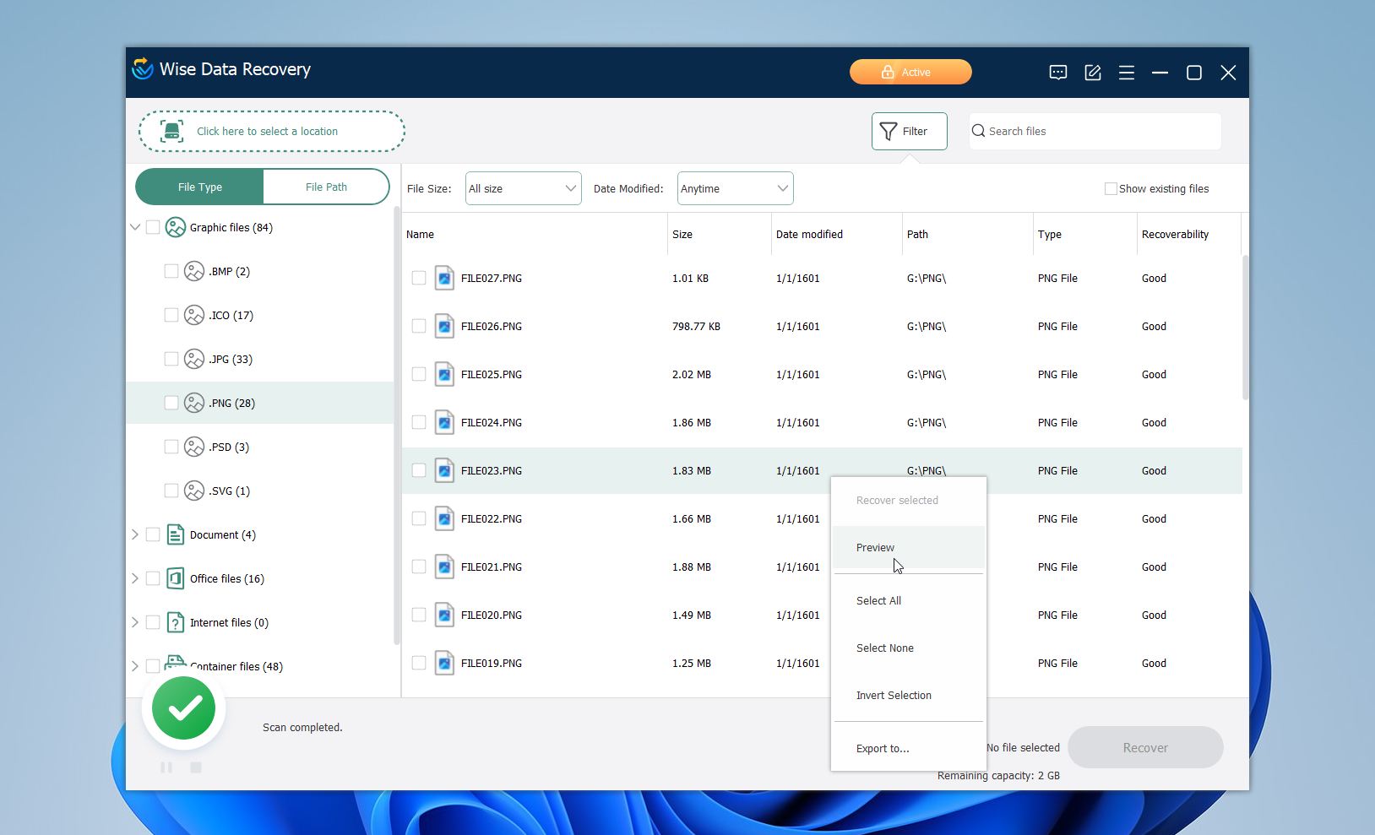Collapse the Graphic files tree
This screenshot has width=1375, height=835.
(x=134, y=227)
